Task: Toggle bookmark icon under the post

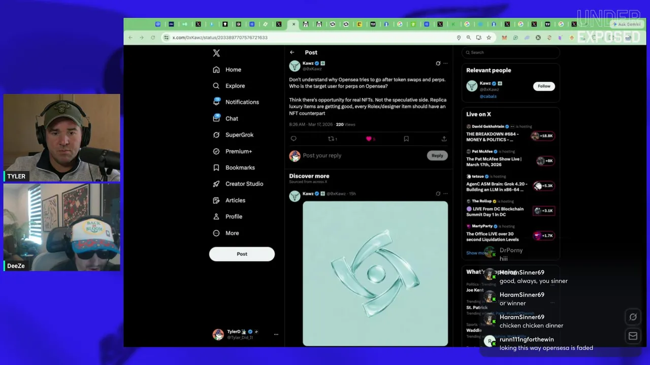Action: pos(406,138)
